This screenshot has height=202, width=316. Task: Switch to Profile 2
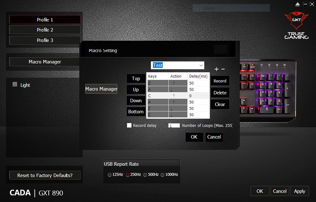(45, 30)
